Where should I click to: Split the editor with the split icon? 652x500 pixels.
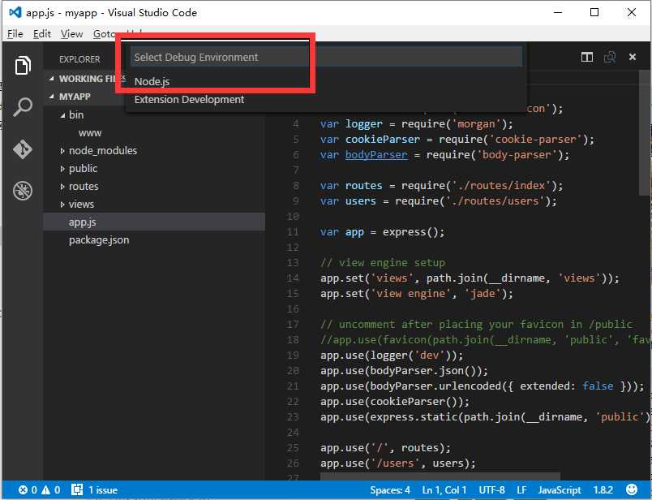pos(586,57)
